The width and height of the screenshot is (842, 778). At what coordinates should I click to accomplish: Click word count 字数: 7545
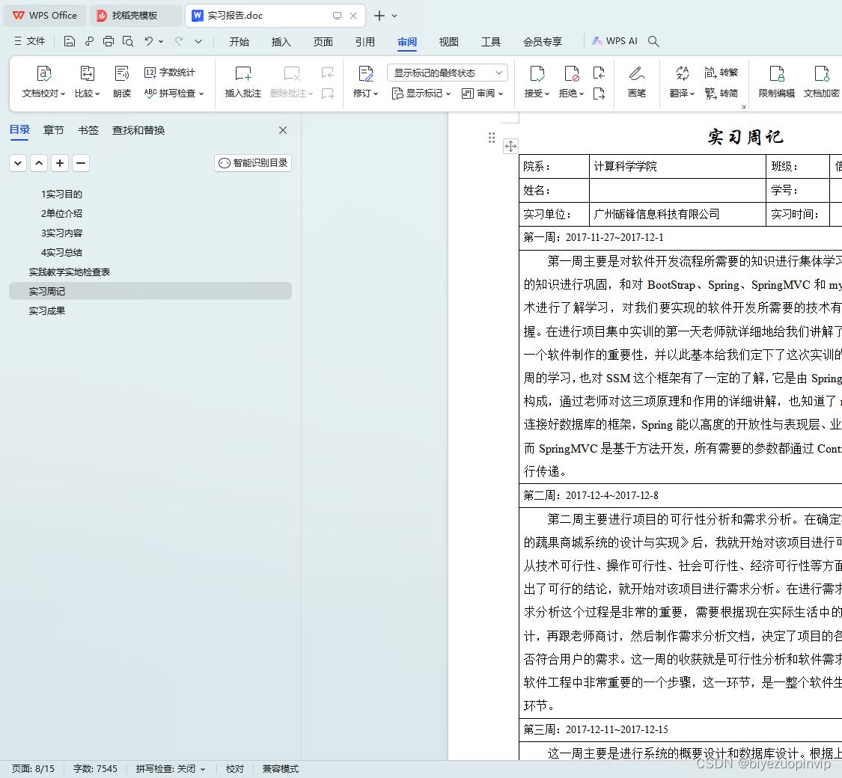pyautogui.click(x=95, y=769)
